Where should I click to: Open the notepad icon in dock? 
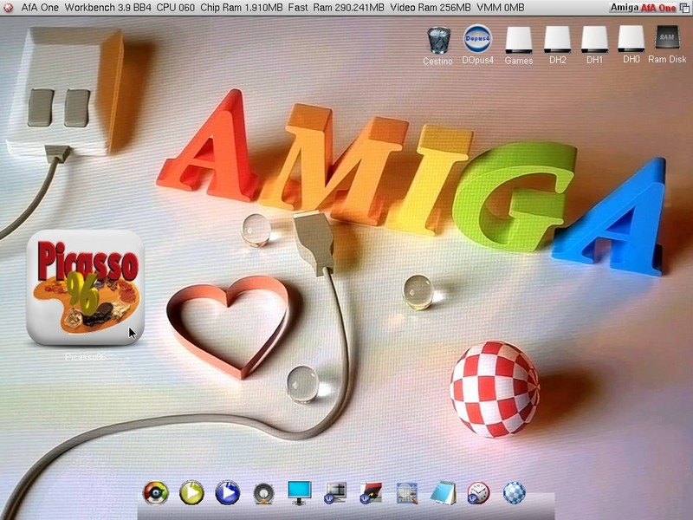(x=443, y=493)
